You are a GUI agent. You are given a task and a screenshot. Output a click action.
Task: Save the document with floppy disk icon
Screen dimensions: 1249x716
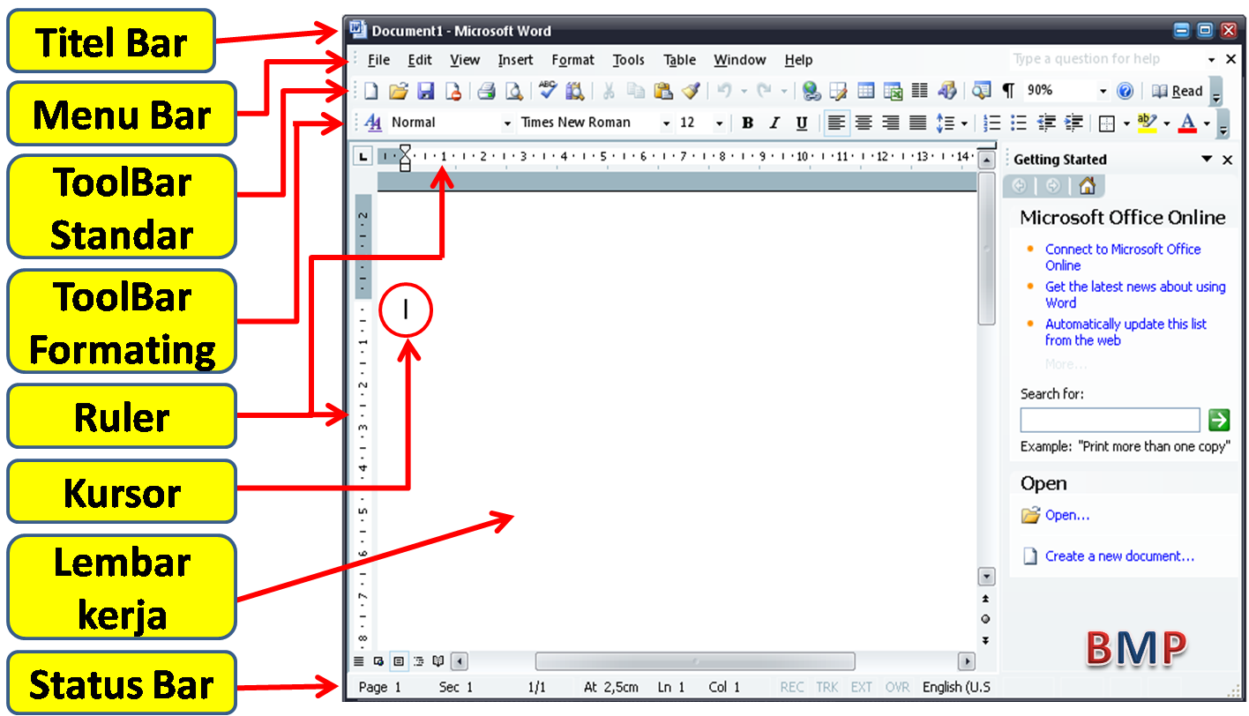tap(425, 91)
